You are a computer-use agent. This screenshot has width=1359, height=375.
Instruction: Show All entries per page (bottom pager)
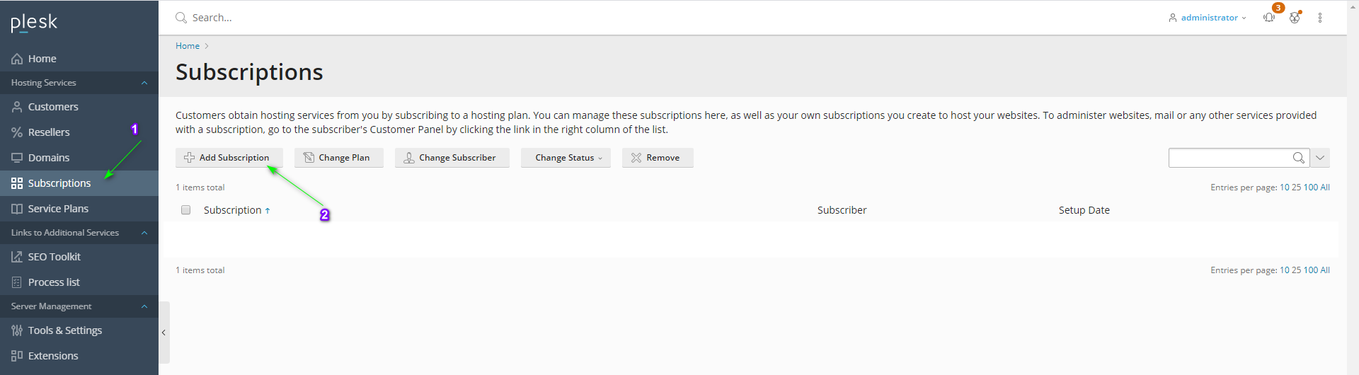1325,270
